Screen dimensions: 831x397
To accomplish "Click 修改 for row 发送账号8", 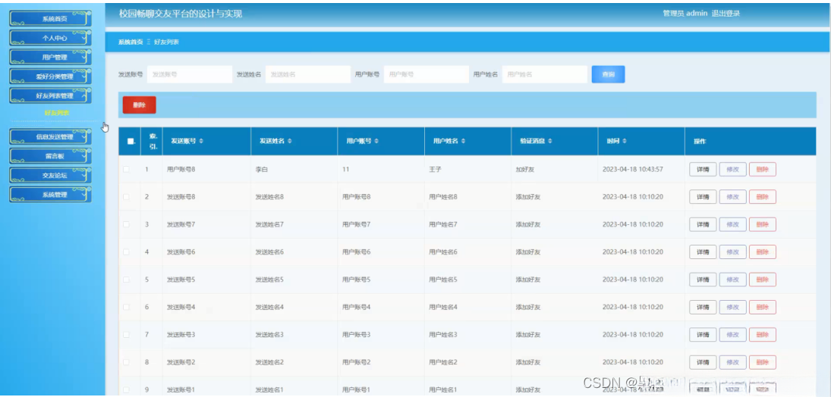I will 732,197.
